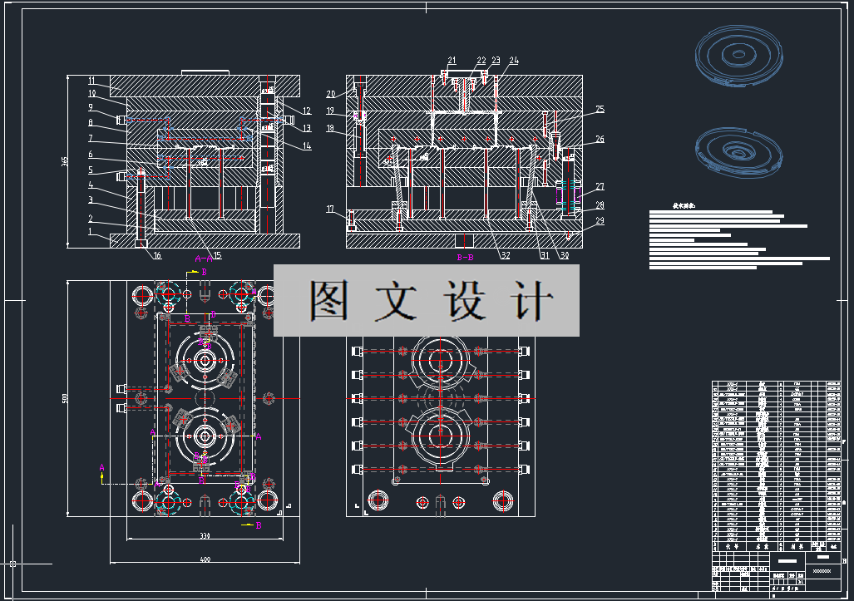Select part balloon number 18
The image size is (854, 601).
pyautogui.click(x=330, y=129)
